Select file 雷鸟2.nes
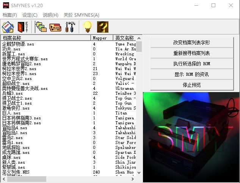The height and width of the screenshot is (183, 240). click(13, 138)
